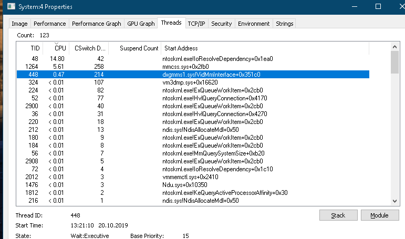405x239 pixels.
Task: Click the Suspend Count column header
Action: coord(135,48)
